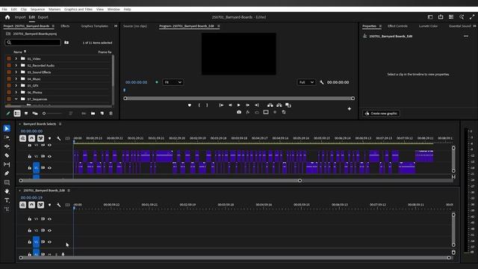Click the Mark Out bracket button
Image resolution: width=478 pixels, height=269 pixels.
click(x=208, y=105)
